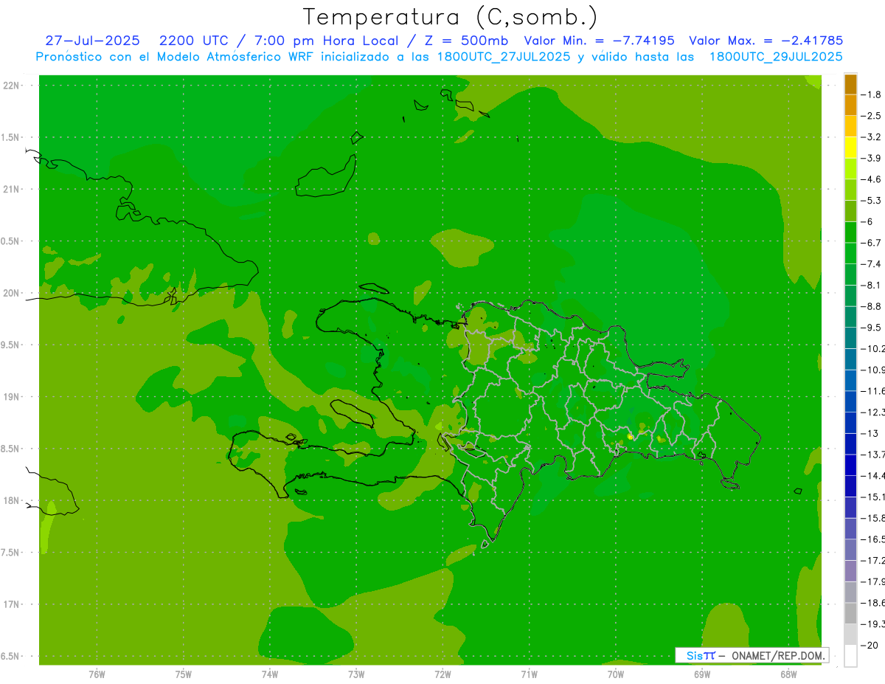Click the '76W' longitude label
The width and height of the screenshot is (885, 684).
click(97, 674)
